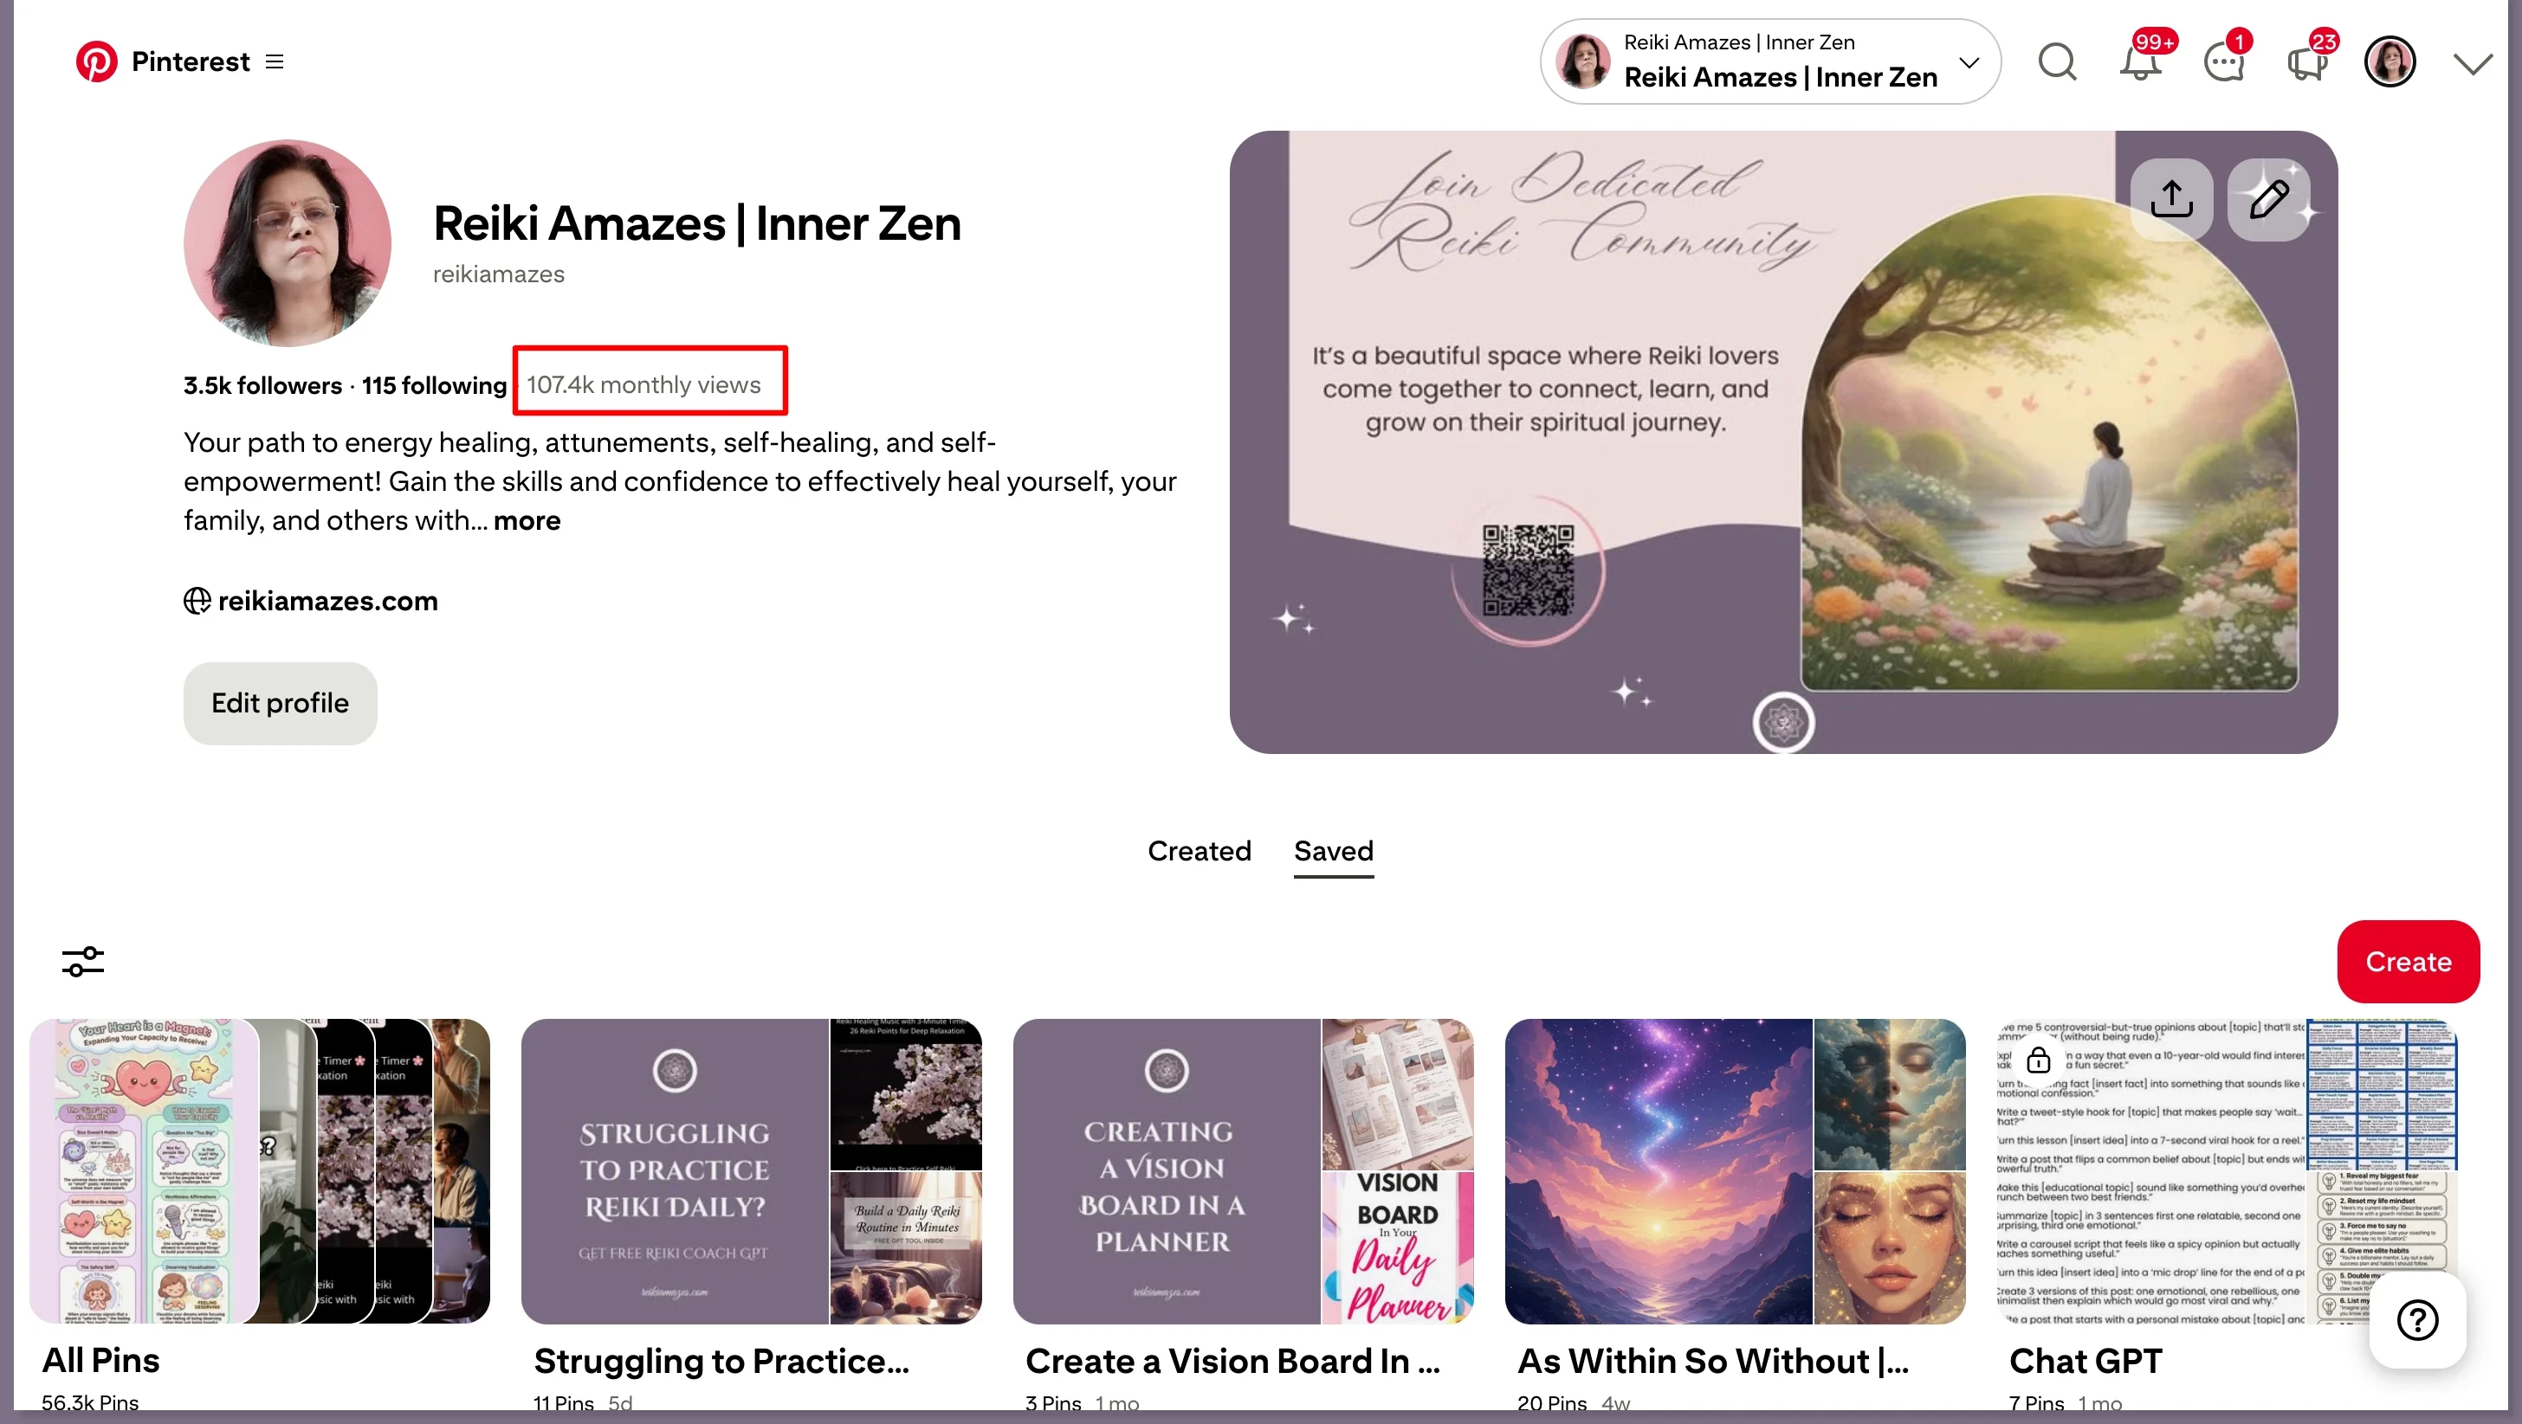Expand the Reiki Amazes account switcher dropdown
Screen dimensions: 2522x1424
tap(1770, 61)
